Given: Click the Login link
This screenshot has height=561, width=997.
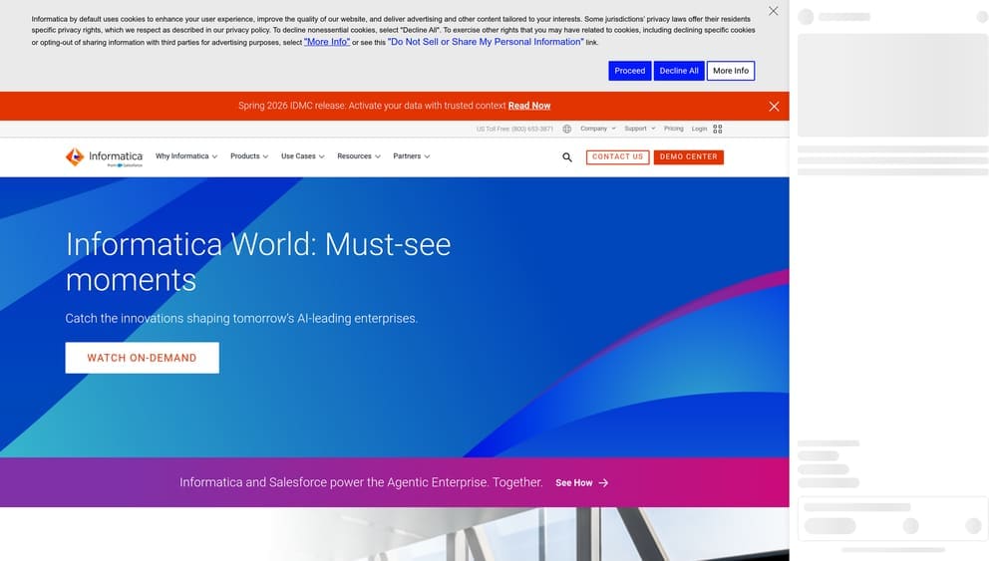Looking at the screenshot, I should pos(699,129).
